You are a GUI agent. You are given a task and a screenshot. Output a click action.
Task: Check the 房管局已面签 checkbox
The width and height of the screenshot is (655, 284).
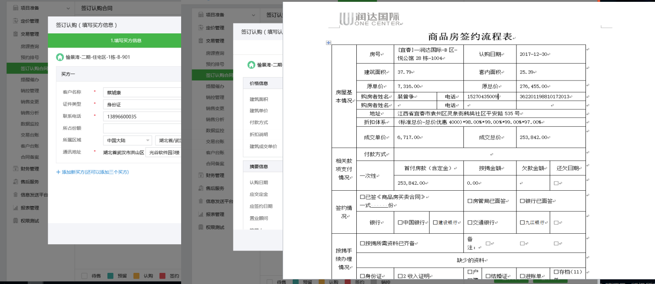pyautogui.click(x=470, y=201)
